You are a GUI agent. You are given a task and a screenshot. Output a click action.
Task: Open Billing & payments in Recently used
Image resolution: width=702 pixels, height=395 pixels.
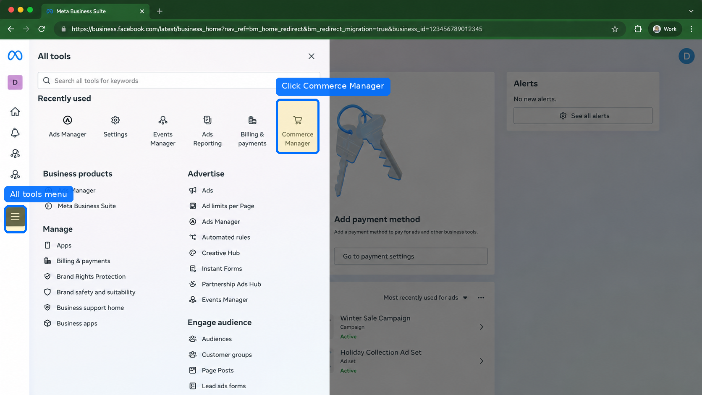click(252, 131)
